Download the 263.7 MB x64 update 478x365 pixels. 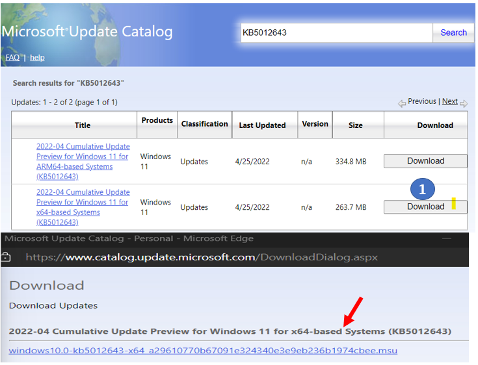point(425,207)
